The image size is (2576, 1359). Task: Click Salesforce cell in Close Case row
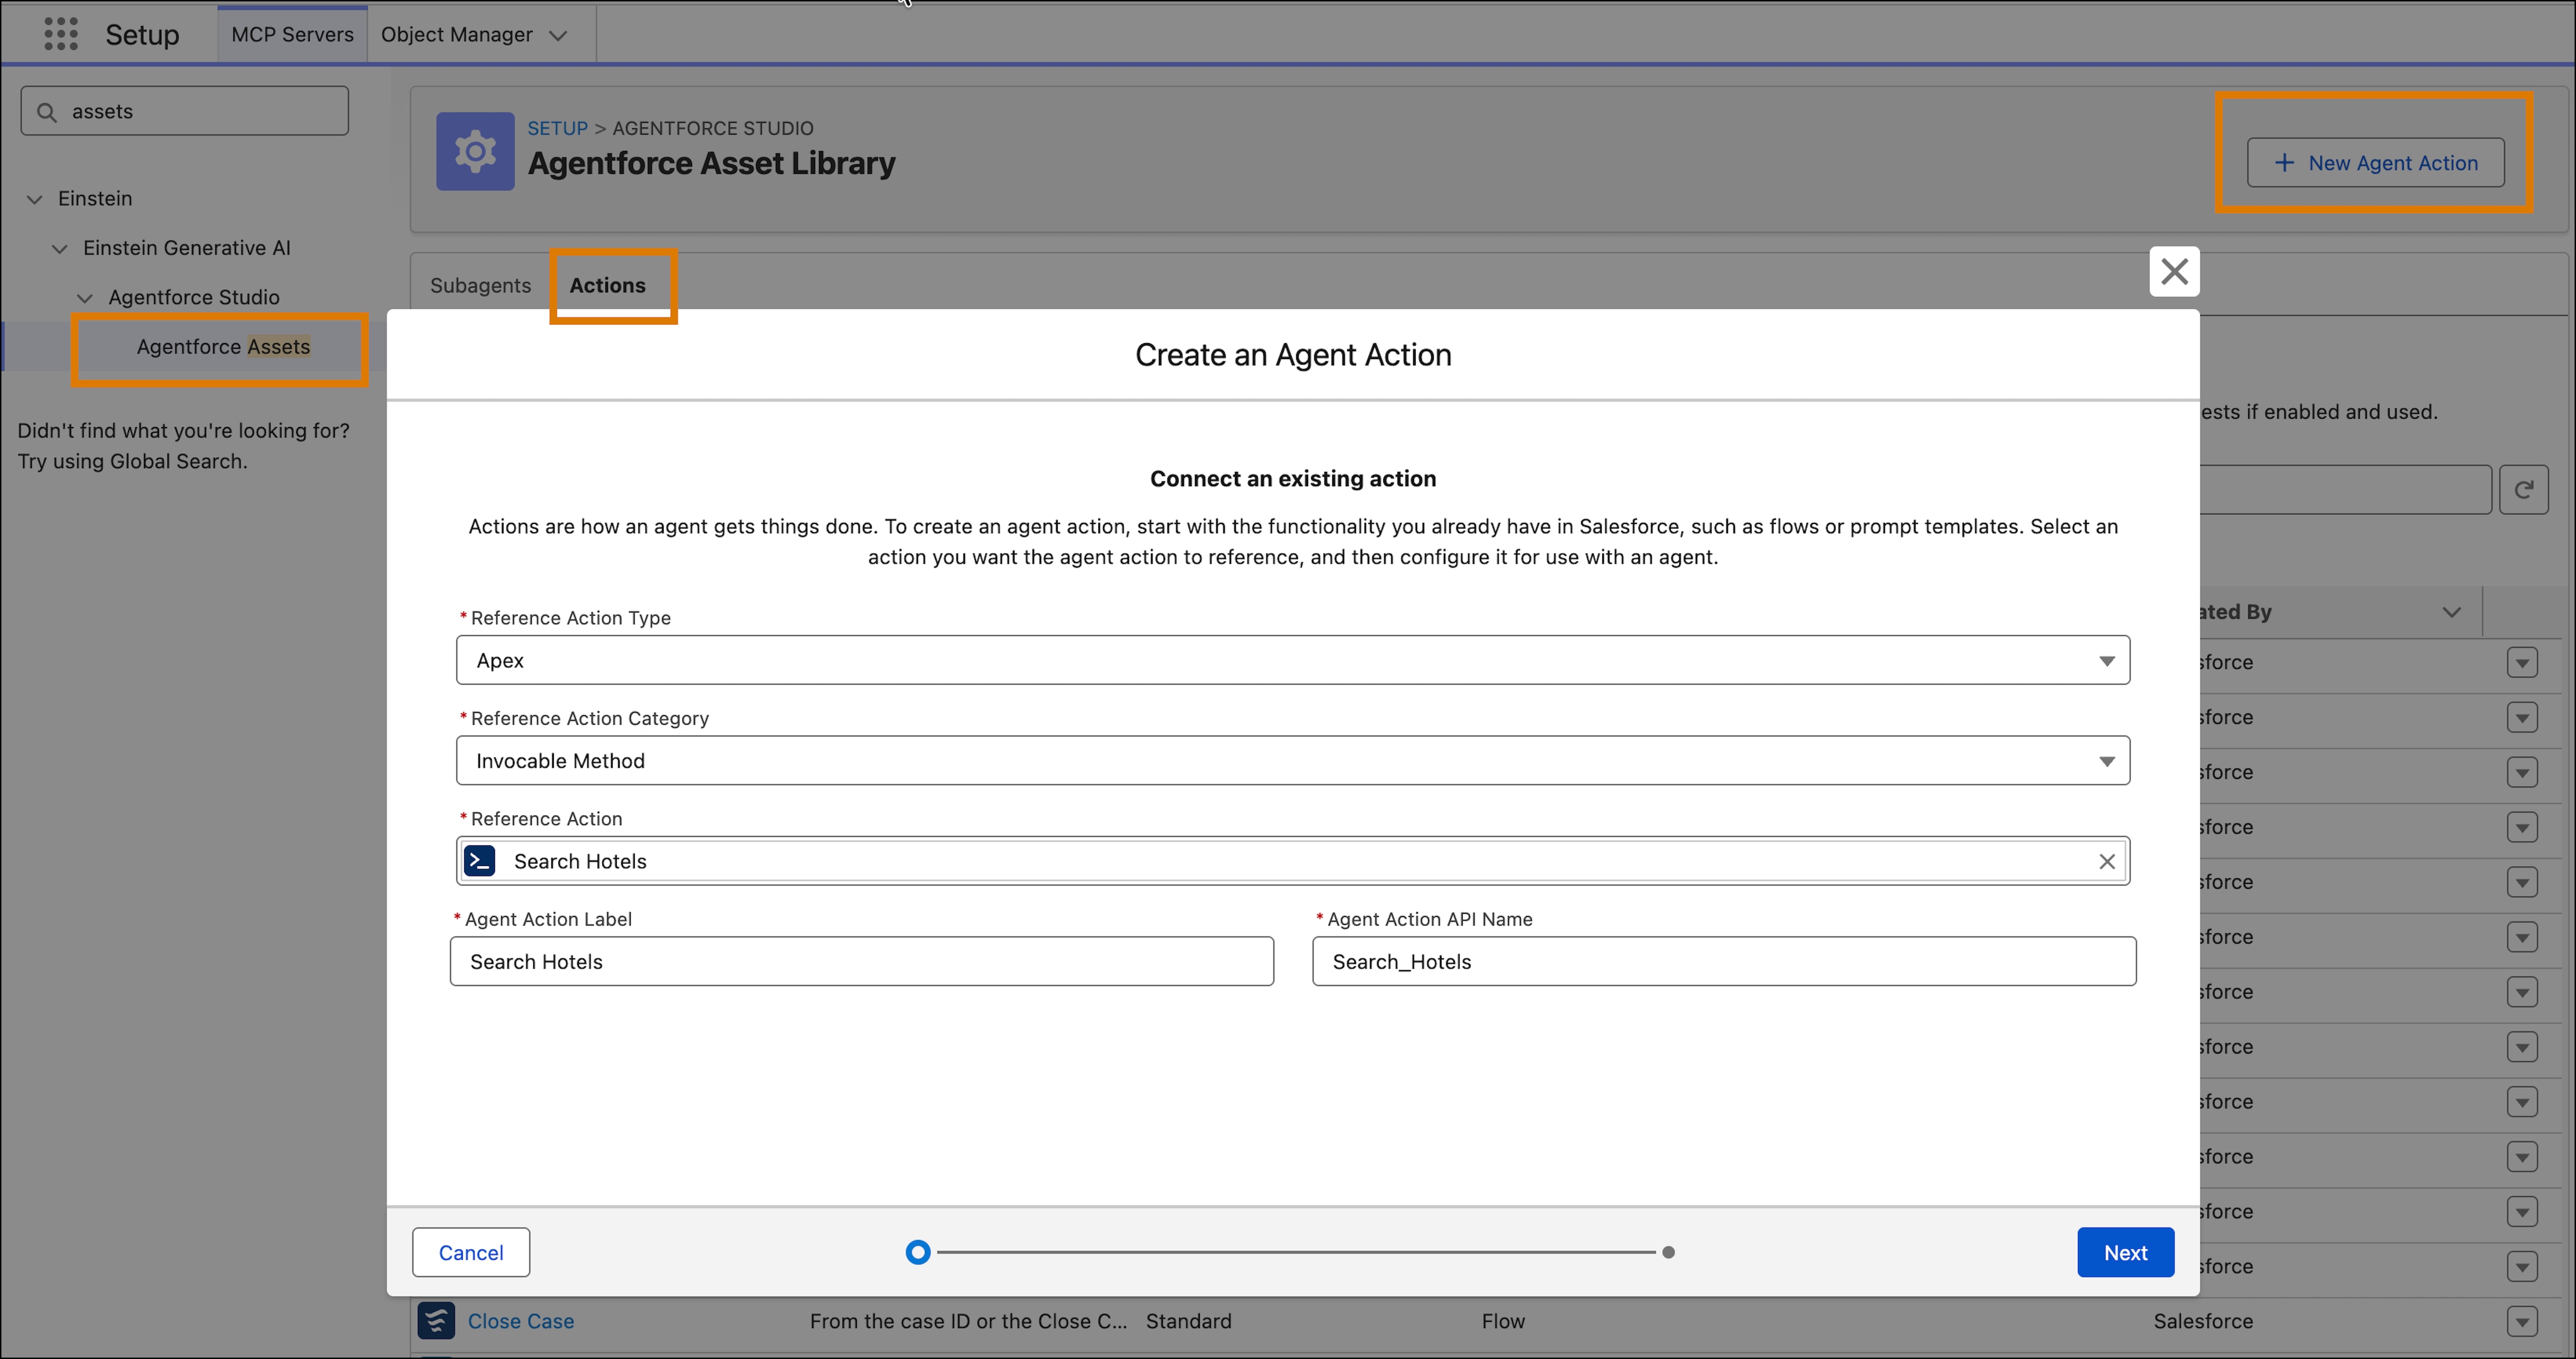tap(2203, 1321)
